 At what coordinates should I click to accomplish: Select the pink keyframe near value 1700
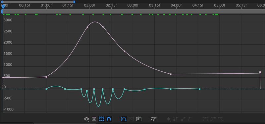point(125,51)
